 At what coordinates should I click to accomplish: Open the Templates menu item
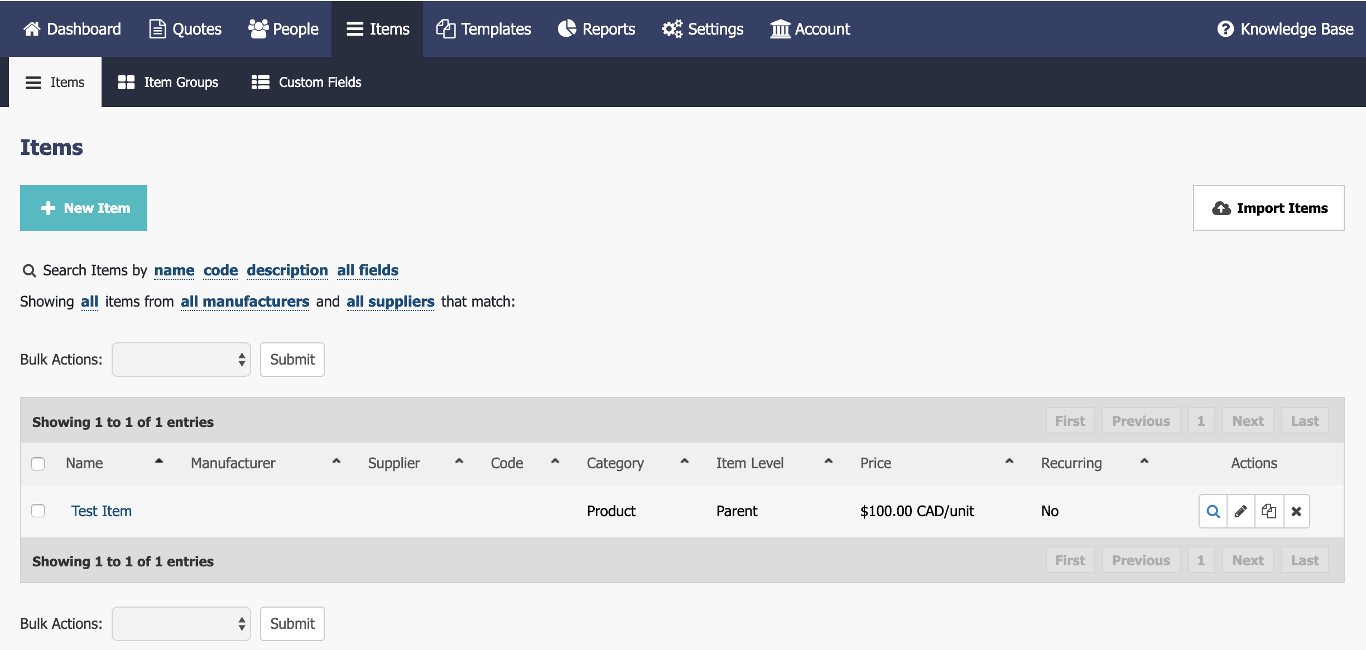pos(484,28)
